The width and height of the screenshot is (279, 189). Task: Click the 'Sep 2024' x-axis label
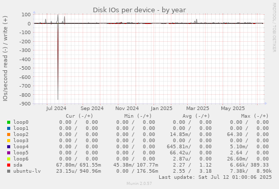(92, 109)
